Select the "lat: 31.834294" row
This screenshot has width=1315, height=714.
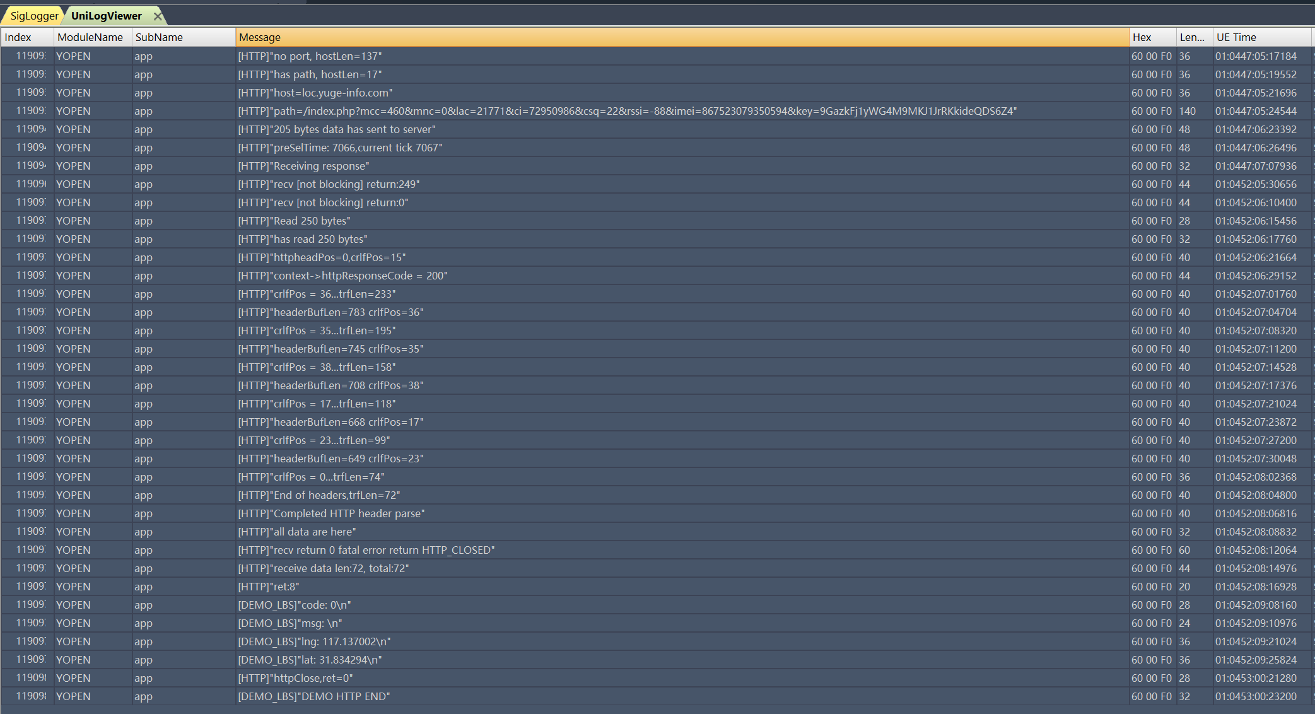(656, 660)
